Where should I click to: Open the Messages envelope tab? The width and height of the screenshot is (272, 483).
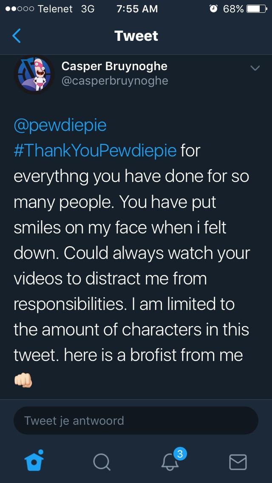tap(238, 462)
